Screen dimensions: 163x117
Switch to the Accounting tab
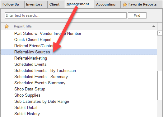tap(108, 4)
